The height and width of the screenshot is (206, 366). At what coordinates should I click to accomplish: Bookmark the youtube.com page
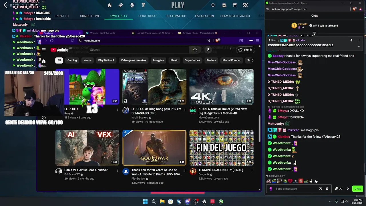coord(73,41)
